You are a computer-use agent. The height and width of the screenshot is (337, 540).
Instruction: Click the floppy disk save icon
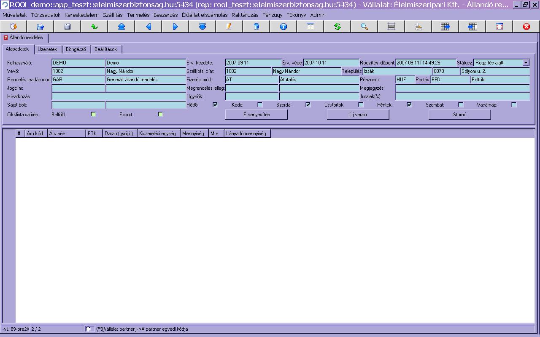[x=67, y=27]
